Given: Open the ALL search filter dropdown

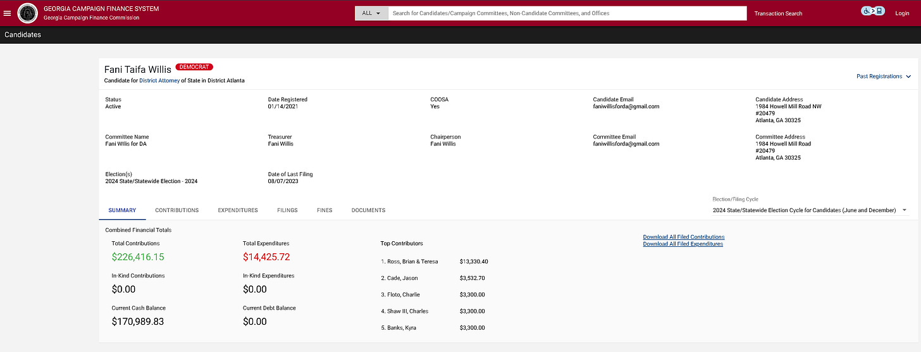Looking at the screenshot, I should coord(371,13).
